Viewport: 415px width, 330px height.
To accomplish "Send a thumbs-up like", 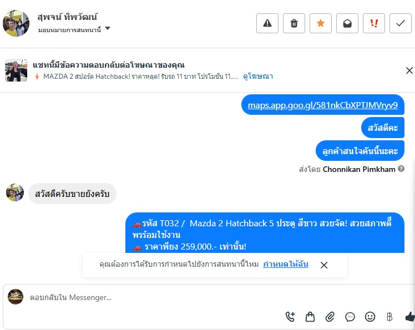I will tap(409, 317).
